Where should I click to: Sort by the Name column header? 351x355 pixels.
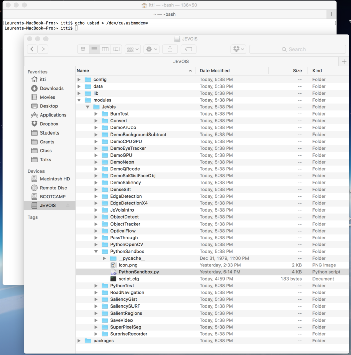(x=136, y=71)
